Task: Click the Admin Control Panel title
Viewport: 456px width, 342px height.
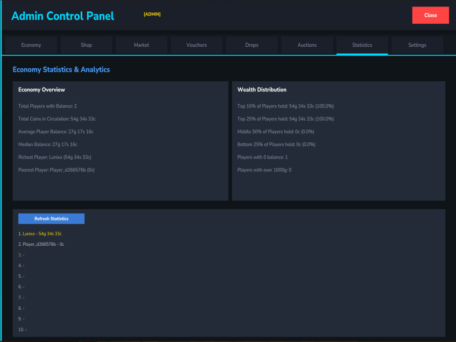Action: pos(62,16)
